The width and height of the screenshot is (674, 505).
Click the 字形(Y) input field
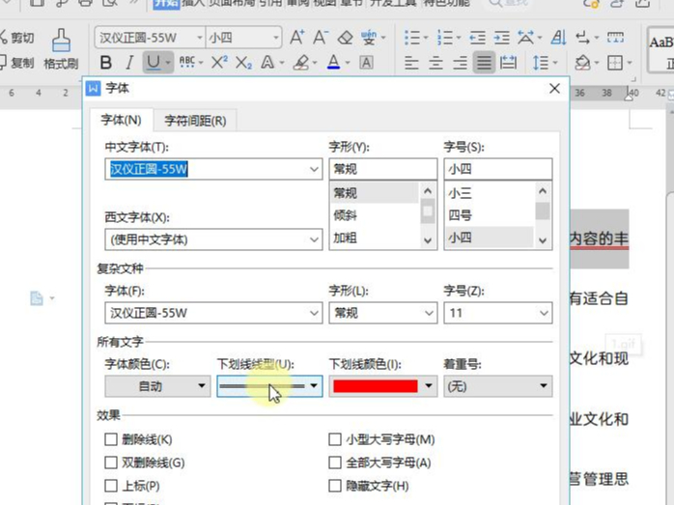coord(383,169)
